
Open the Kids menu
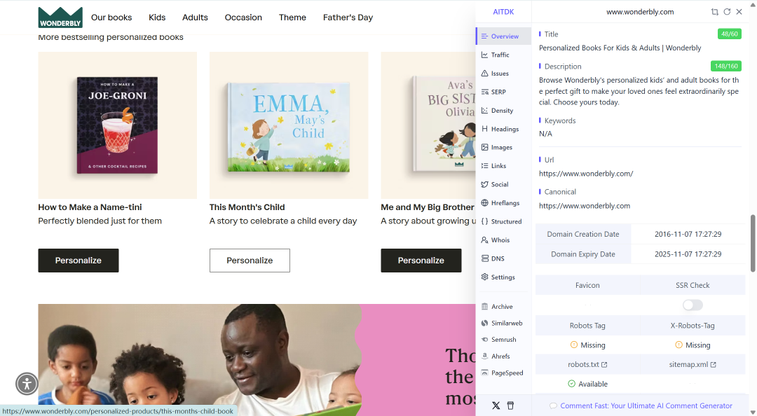click(x=157, y=18)
